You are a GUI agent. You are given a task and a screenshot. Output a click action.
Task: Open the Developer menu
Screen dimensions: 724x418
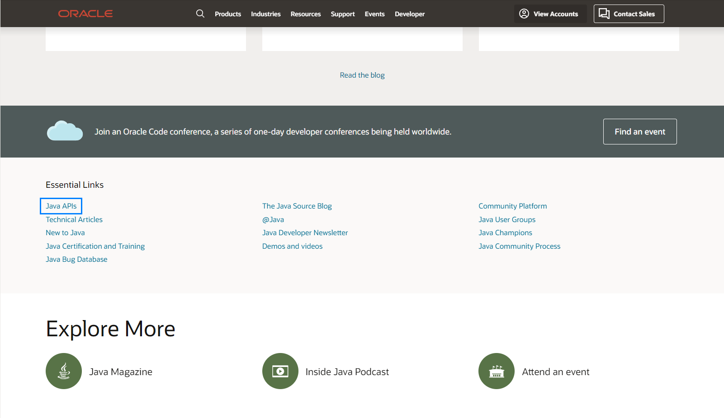(410, 14)
